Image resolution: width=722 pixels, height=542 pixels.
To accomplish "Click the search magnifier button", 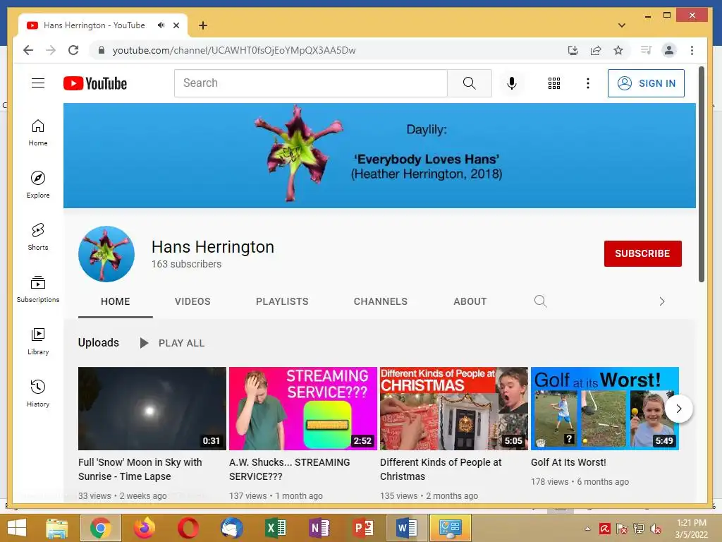I will pyautogui.click(x=469, y=83).
